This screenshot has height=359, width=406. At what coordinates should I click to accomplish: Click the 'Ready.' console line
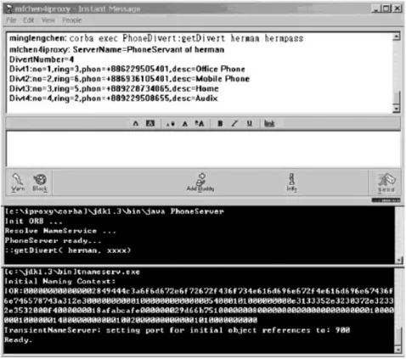tap(19, 340)
